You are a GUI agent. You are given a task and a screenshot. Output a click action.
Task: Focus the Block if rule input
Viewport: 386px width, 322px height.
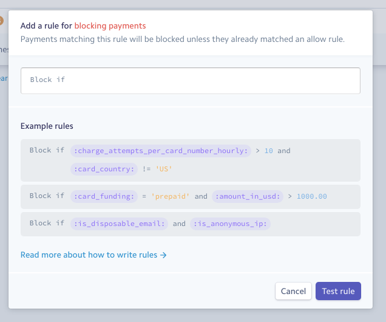click(191, 81)
